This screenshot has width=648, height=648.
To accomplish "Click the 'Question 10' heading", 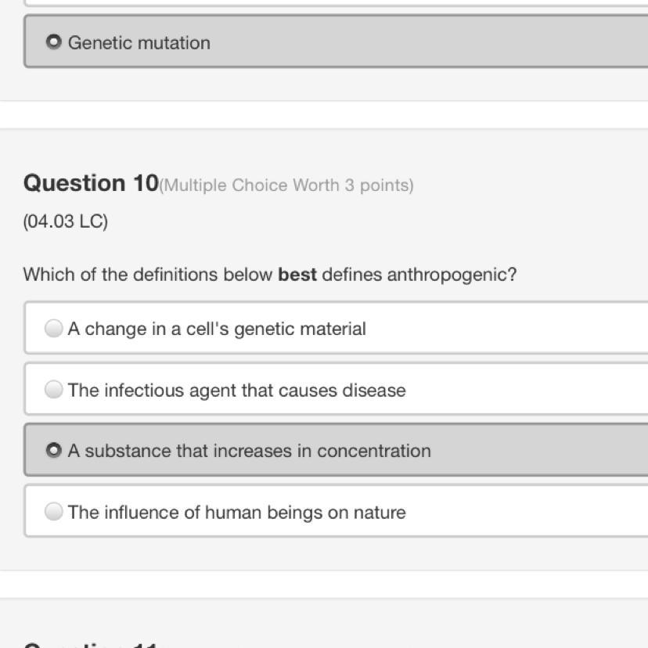I will click(x=91, y=183).
